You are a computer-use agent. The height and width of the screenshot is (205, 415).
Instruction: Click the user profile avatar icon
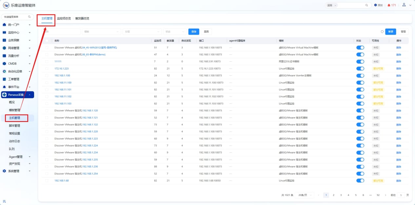[x=404, y=5]
